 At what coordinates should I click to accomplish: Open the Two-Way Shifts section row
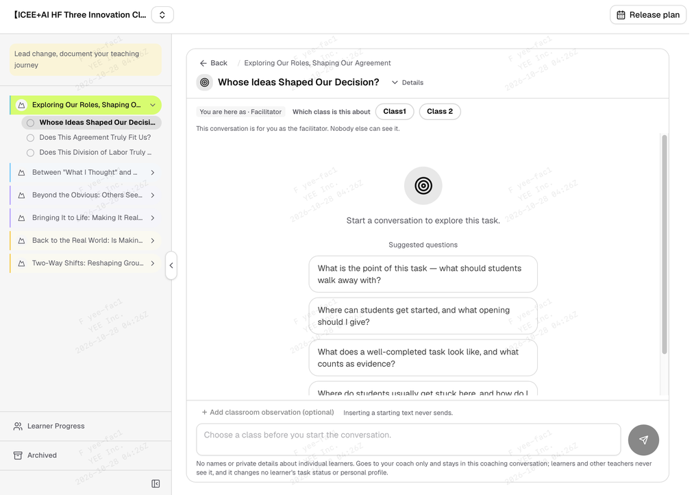(86, 263)
